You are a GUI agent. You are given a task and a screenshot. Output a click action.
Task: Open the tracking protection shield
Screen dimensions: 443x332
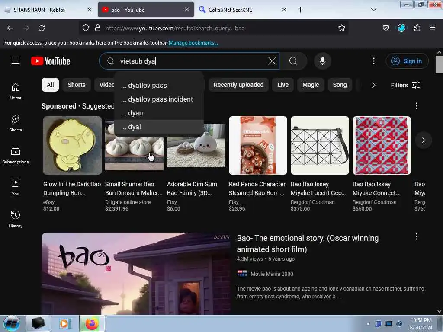click(x=86, y=28)
